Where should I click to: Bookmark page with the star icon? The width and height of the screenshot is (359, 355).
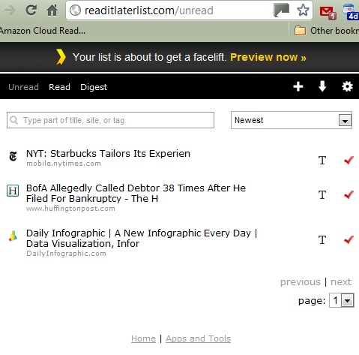click(x=303, y=11)
